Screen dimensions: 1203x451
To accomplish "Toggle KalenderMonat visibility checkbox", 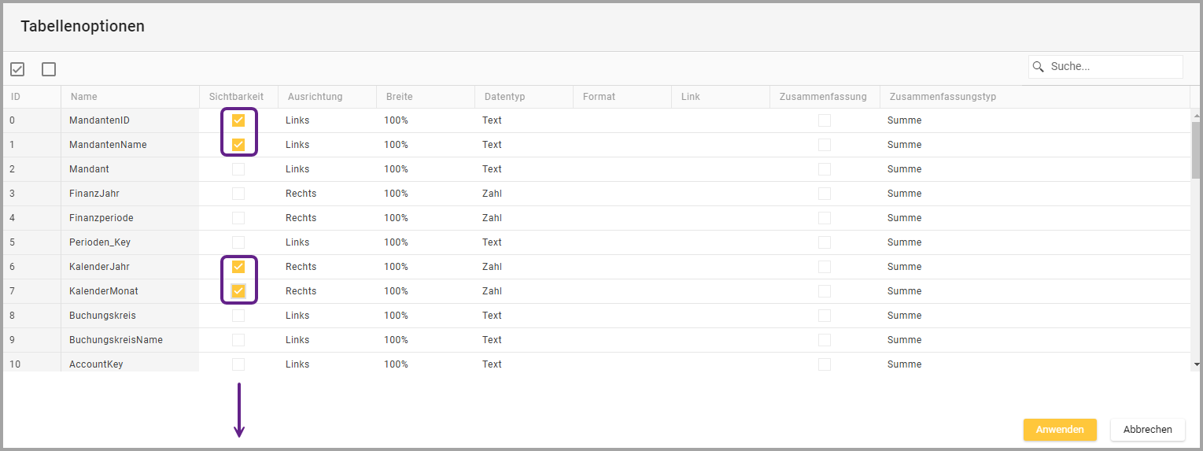I will (x=238, y=291).
